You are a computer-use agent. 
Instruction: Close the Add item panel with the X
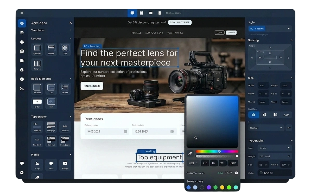70,23
